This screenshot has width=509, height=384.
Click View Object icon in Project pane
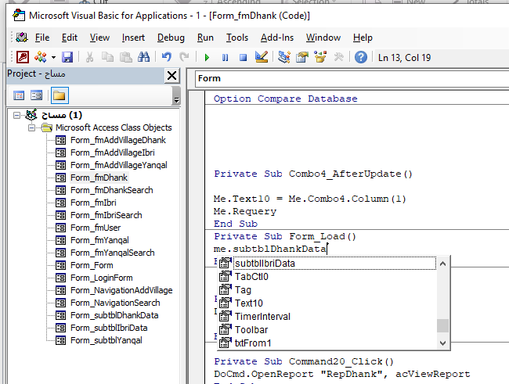pyautogui.click(x=36, y=95)
